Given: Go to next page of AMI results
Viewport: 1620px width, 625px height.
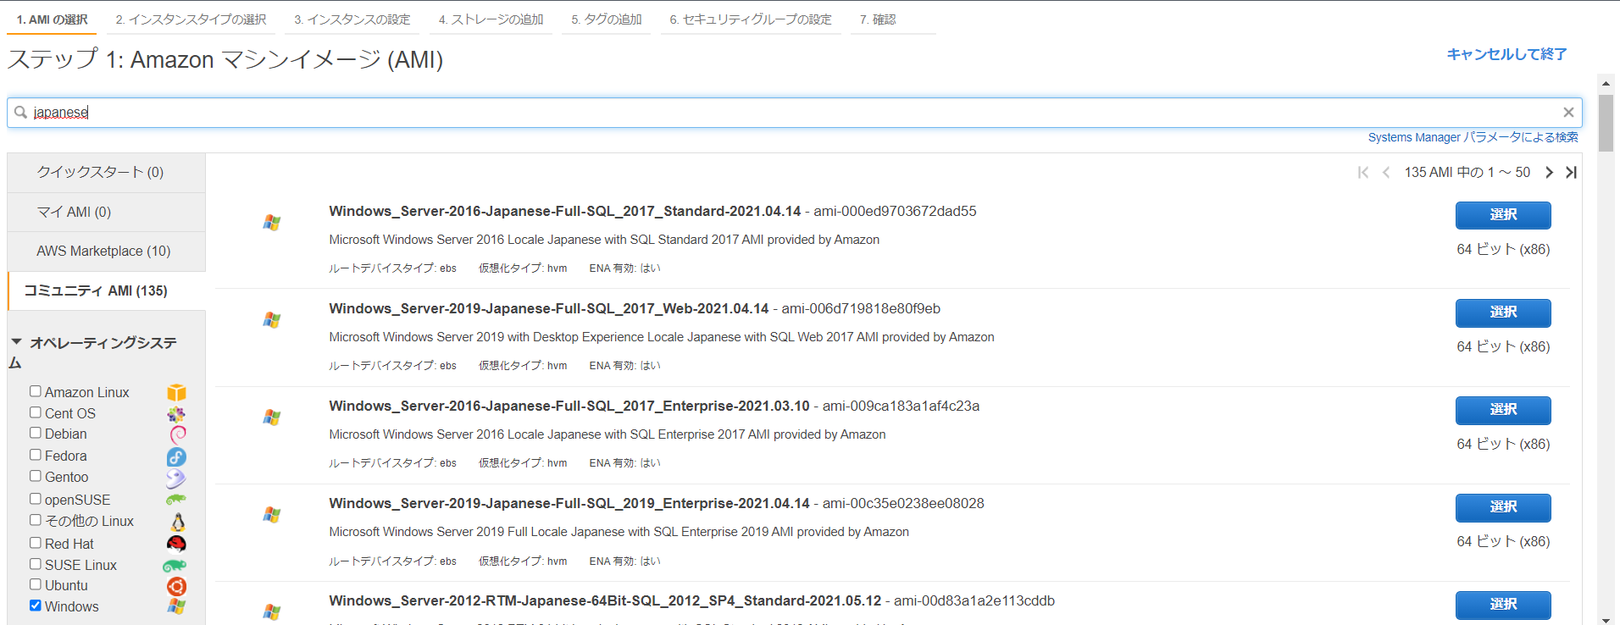Looking at the screenshot, I should pyautogui.click(x=1549, y=172).
